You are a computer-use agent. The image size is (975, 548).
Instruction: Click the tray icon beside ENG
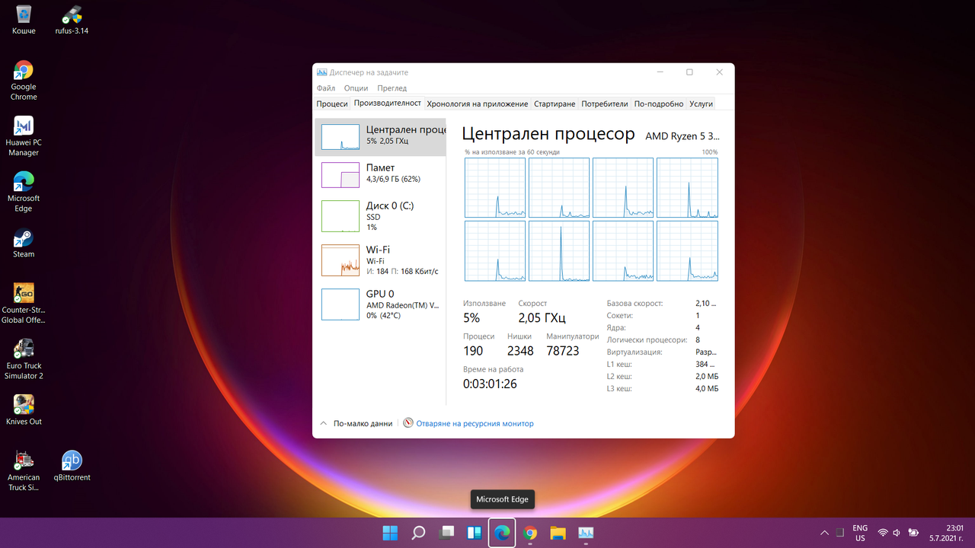click(840, 533)
